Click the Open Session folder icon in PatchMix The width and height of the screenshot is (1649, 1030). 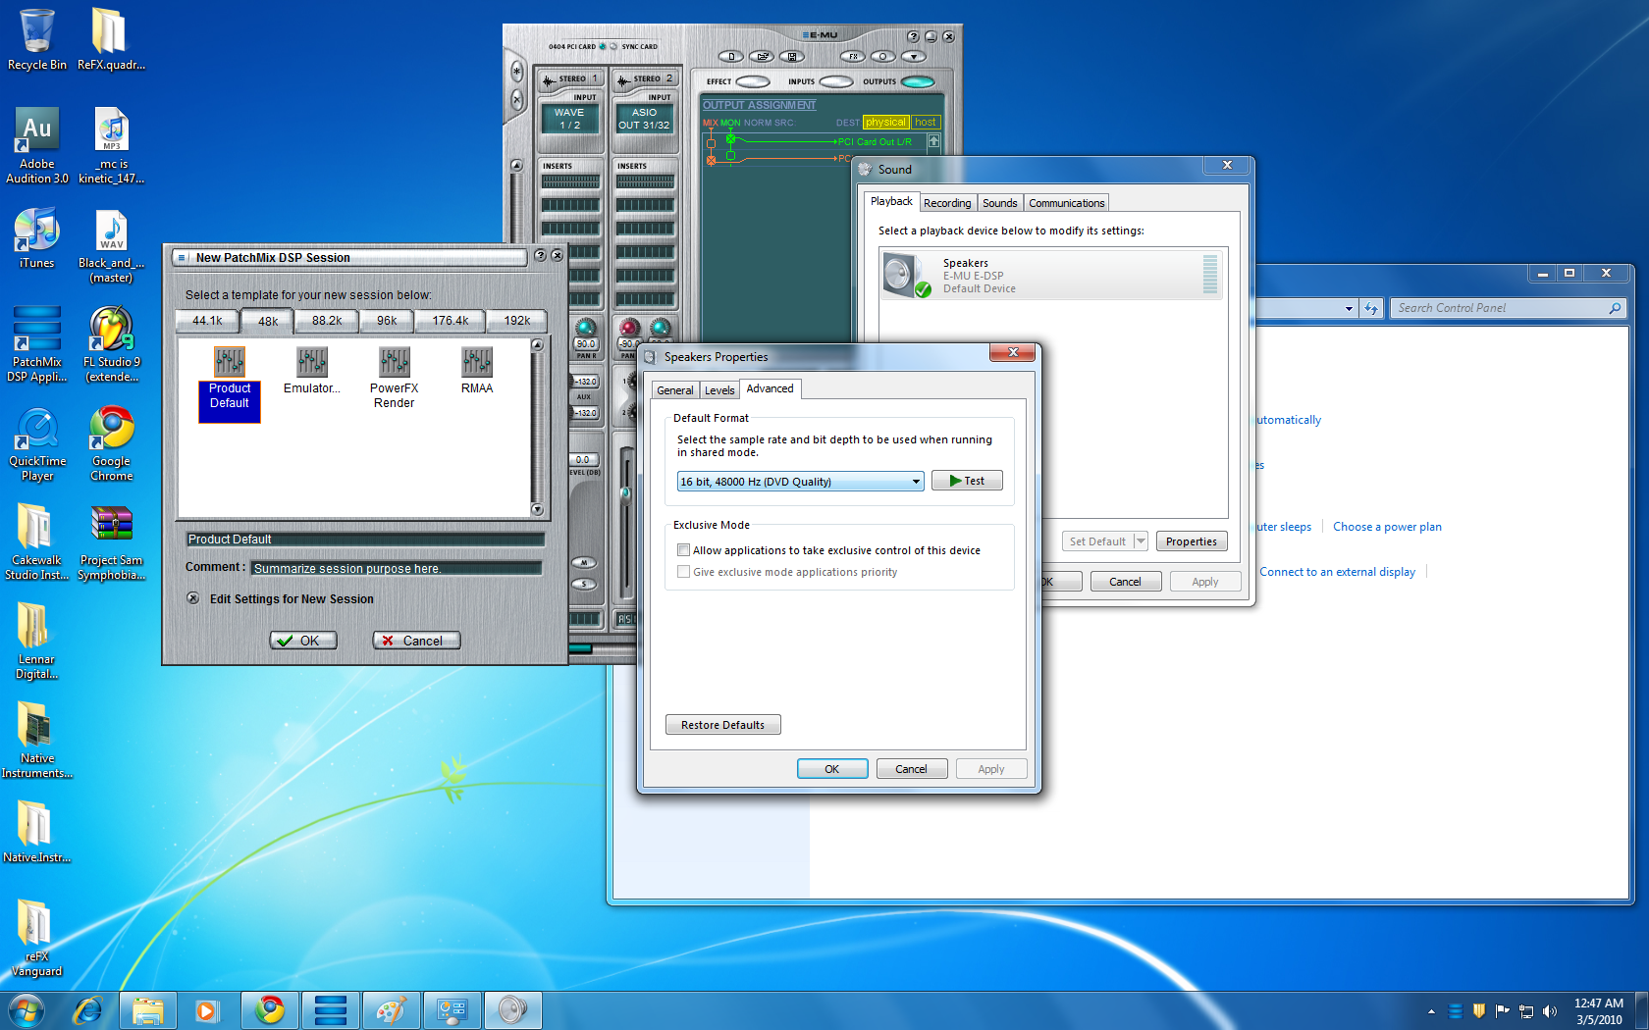tap(762, 57)
